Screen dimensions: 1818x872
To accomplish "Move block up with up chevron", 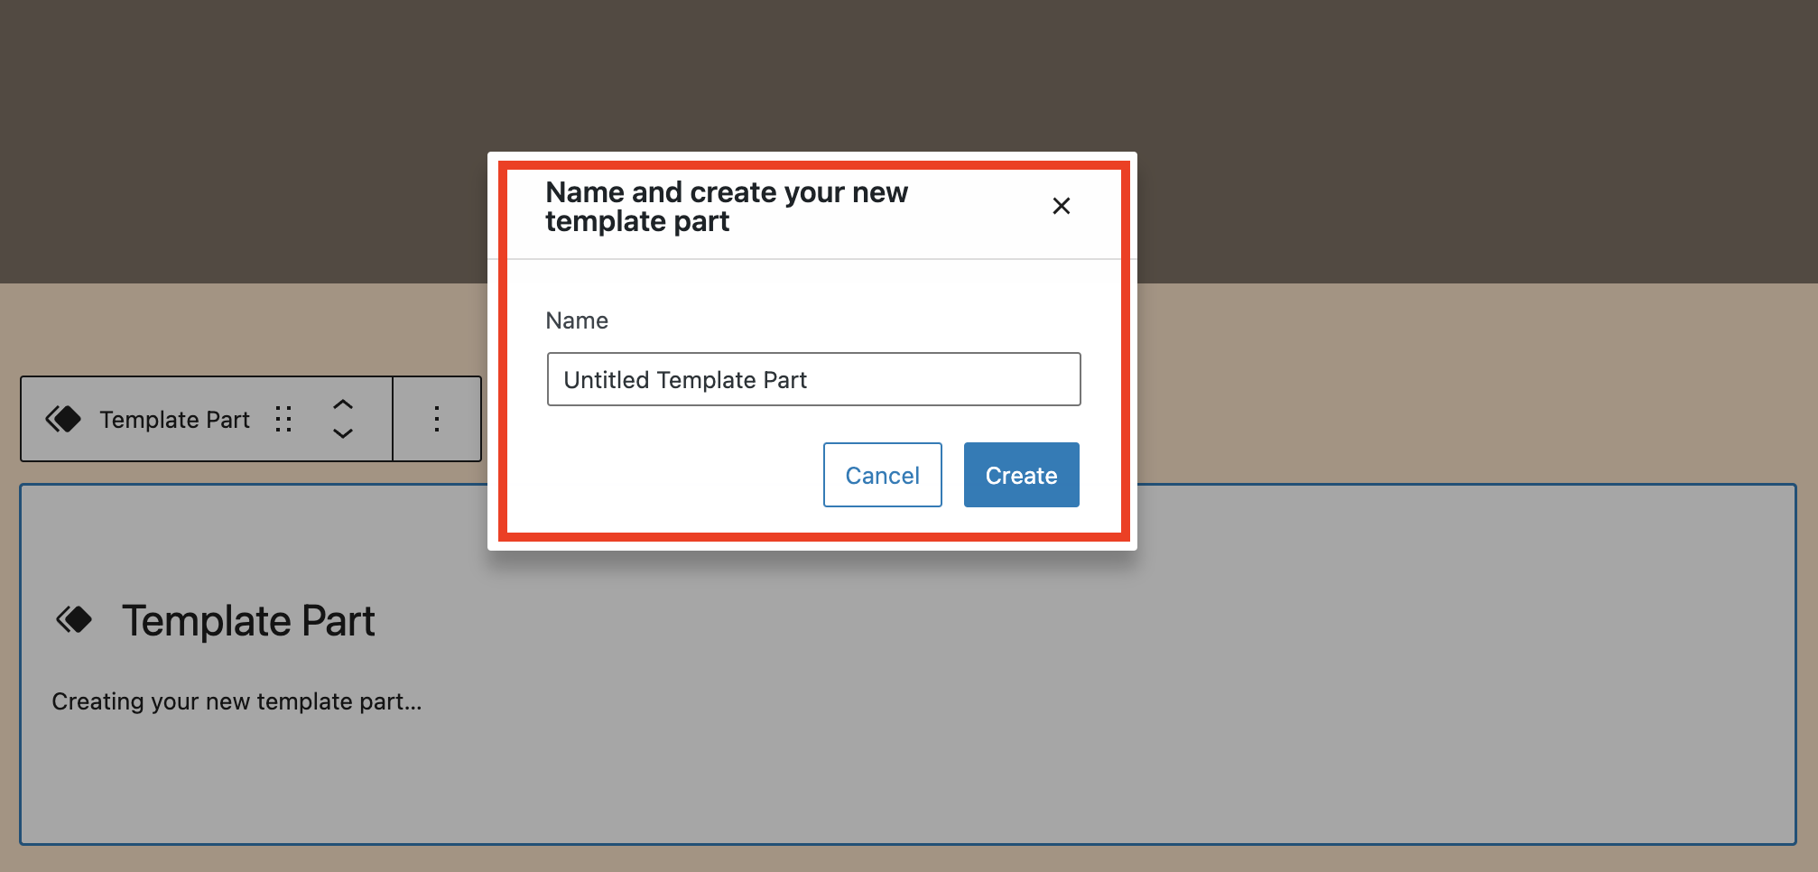I will point(343,404).
